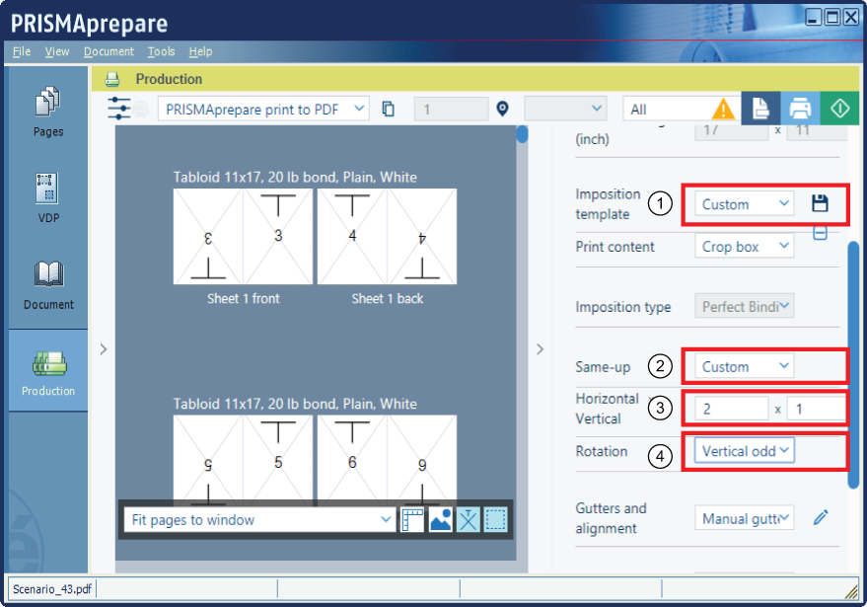Open the Tools menu
This screenshot has height=607, width=867.
coord(161,51)
